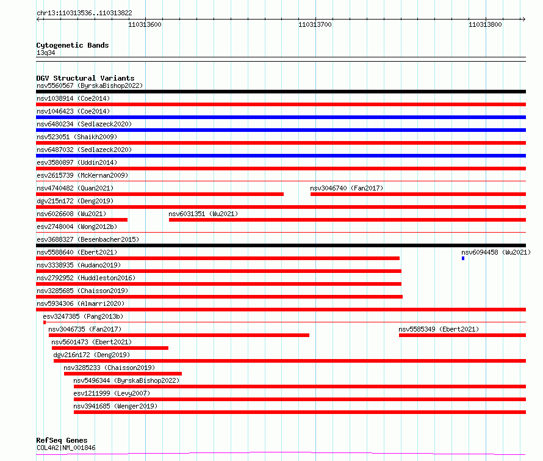Select the nsv5585349 (Ebert2021) label
The width and height of the screenshot is (543, 461).
point(439,329)
